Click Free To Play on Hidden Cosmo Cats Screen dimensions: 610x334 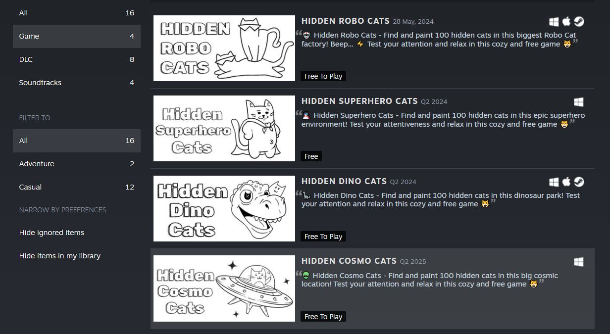tap(323, 317)
